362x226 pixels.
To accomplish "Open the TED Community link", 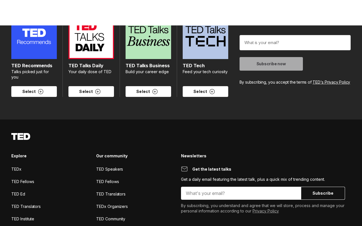I will 111,219.
